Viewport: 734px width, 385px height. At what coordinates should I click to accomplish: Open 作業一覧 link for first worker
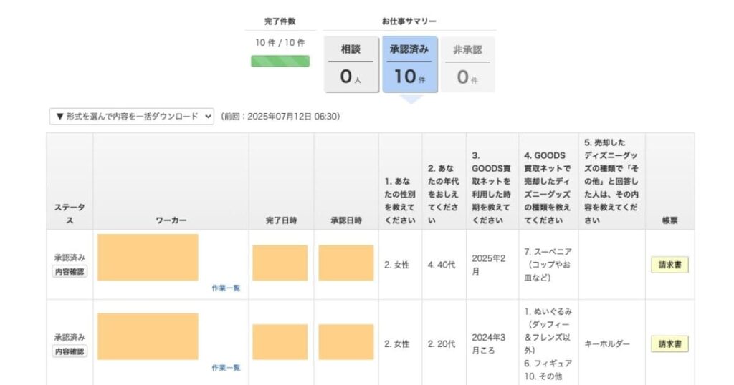[x=226, y=288]
